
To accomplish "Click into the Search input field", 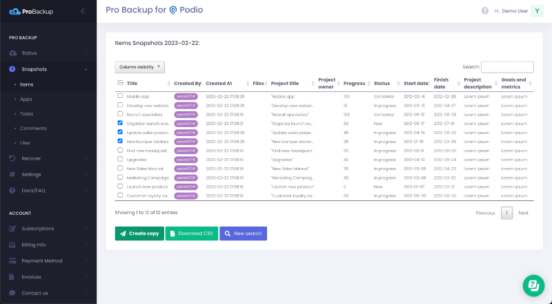I will [x=506, y=67].
